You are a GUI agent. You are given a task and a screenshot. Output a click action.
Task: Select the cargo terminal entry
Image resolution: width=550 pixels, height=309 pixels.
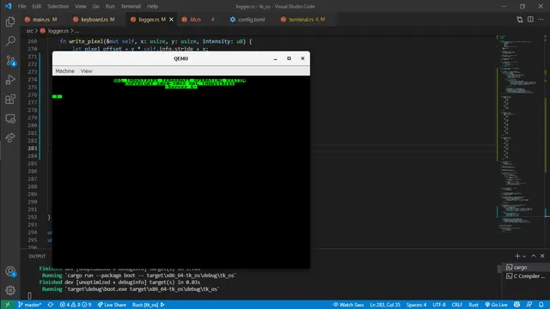(x=524, y=267)
